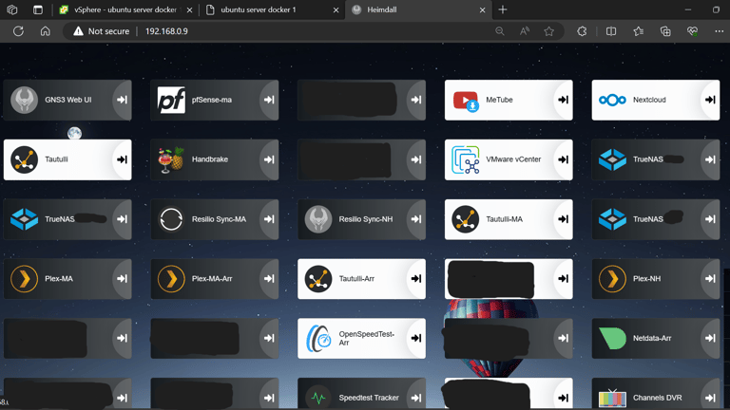This screenshot has width=730, height=410.
Task: Close the ubuntu server docker 1 tab
Action: coord(336,9)
